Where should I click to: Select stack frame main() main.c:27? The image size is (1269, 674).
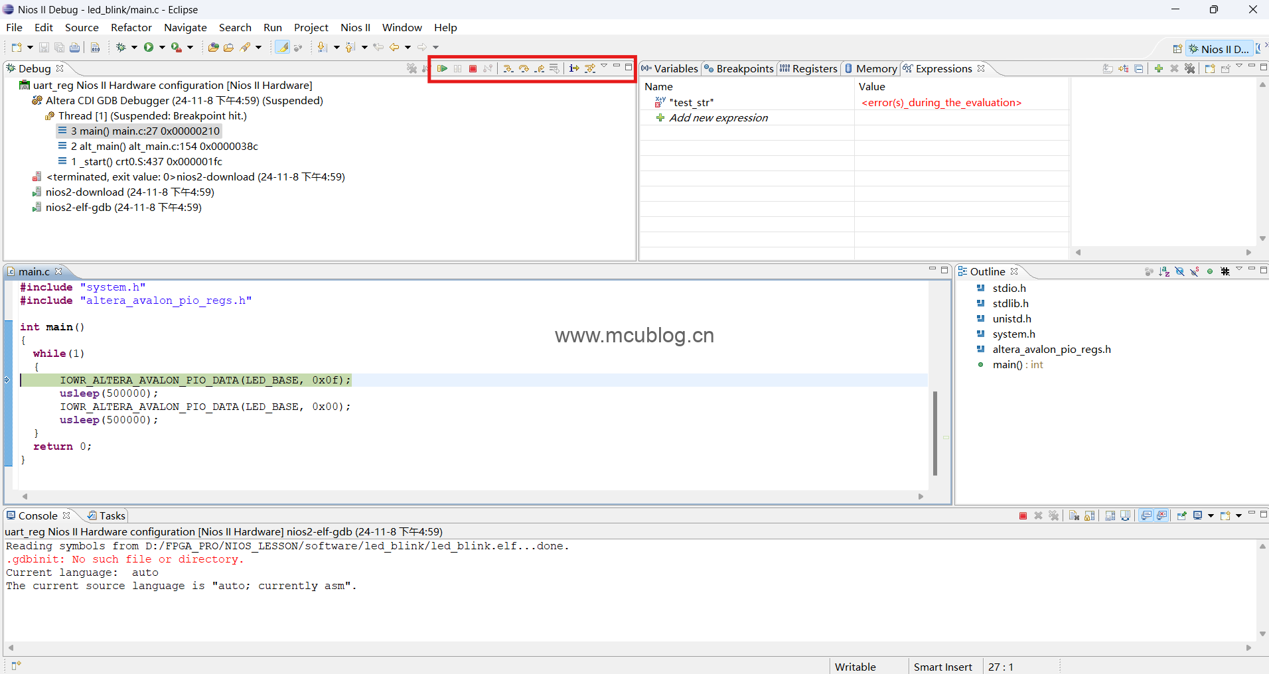[139, 131]
